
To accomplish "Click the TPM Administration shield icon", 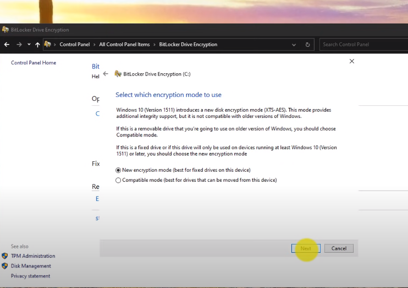I will point(5,256).
